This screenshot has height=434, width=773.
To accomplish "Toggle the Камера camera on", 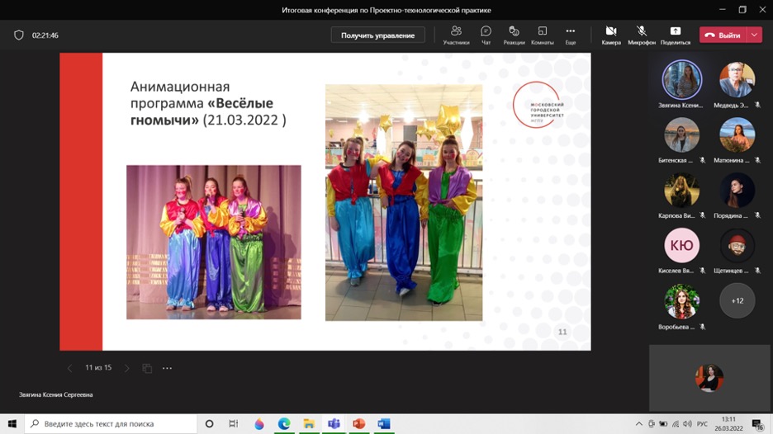I will [611, 35].
